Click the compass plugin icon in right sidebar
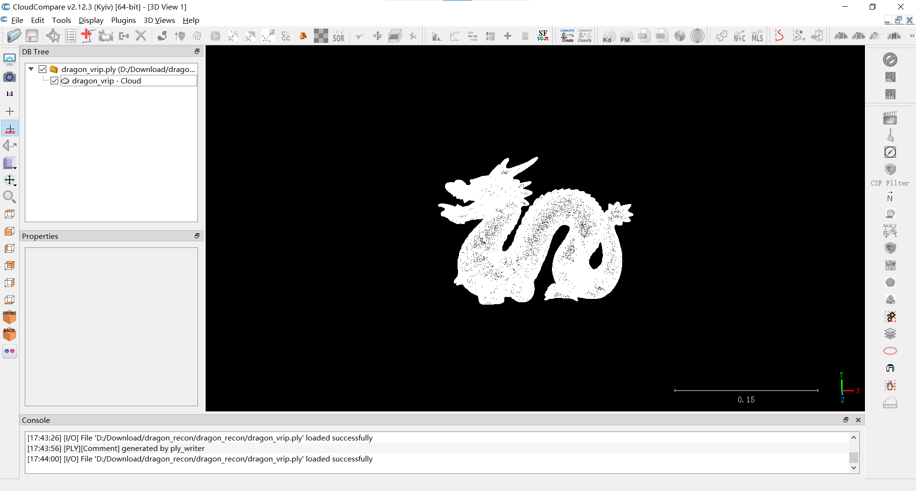 click(x=890, y=152)
